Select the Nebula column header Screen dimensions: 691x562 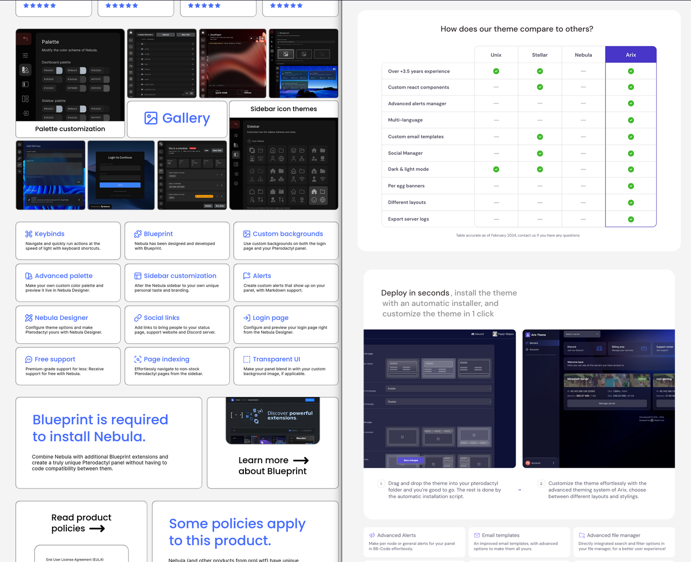pos(583,55)
